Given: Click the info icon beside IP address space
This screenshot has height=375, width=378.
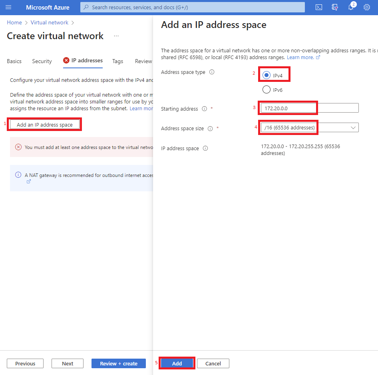Looking at the screenshot, I should (205, 148).
